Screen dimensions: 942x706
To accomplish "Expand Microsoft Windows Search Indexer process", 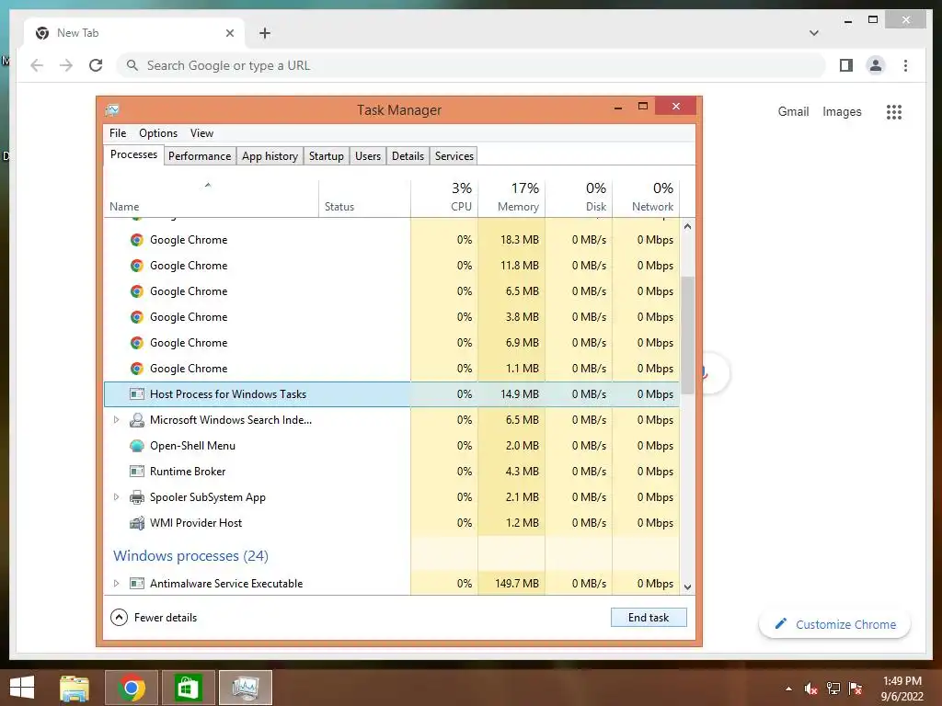I will pyautogui.click(x=117, y=420).
